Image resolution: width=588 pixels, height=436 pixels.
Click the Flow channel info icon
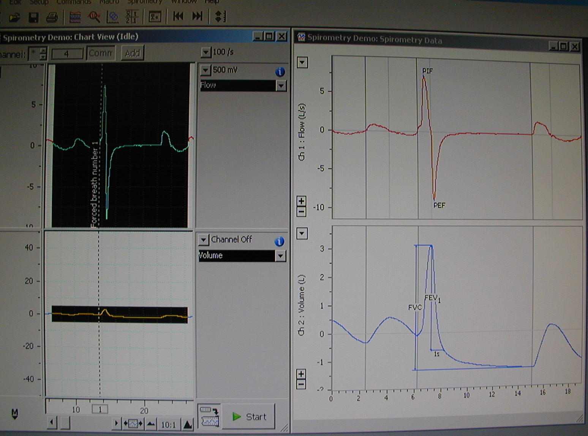tap(280, 72)
